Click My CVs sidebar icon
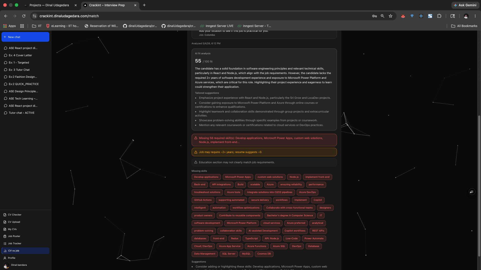Screen dimensions: 481x270 pyautogui.click(x=5, y=229)
